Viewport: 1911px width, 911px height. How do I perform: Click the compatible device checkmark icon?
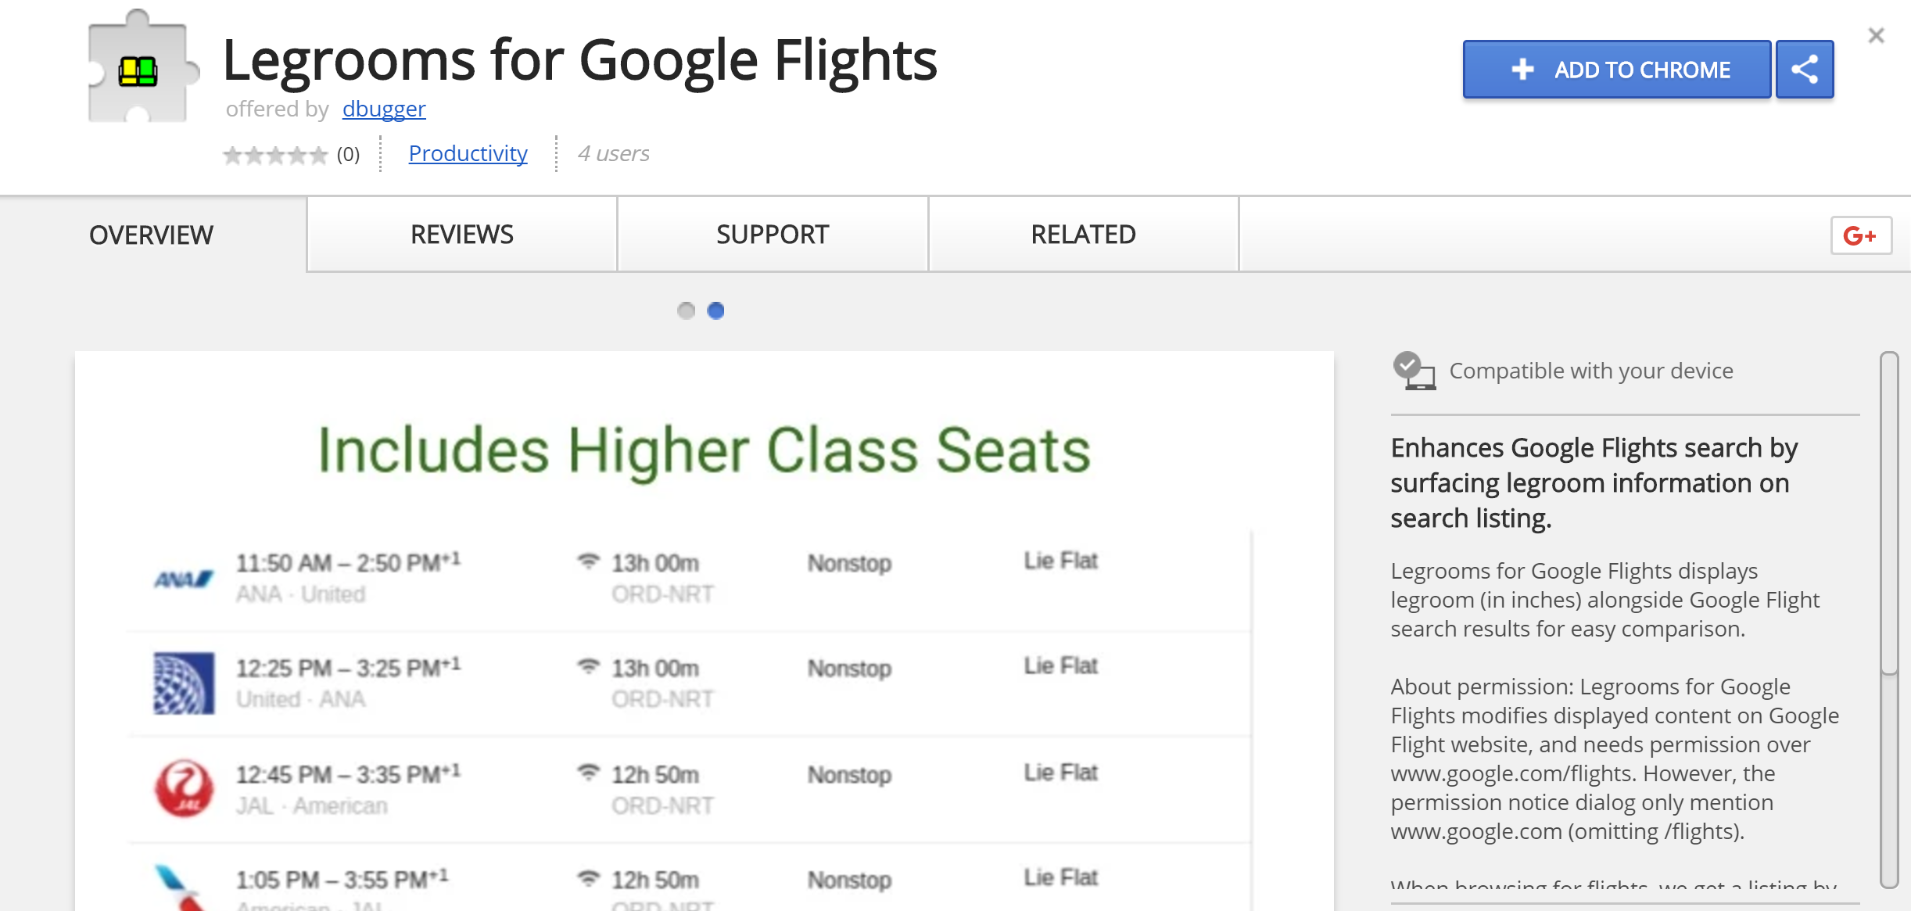pyautogui.click(x=1413, y=371)
